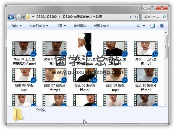The image size is (175, 130).
Task: Change view using the view icon
Action: (138, 26)
